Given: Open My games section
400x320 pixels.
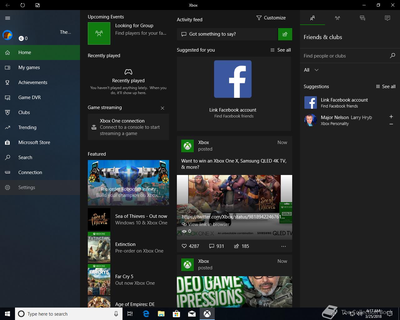Looking at the screenshot, I should pos(40,67).
